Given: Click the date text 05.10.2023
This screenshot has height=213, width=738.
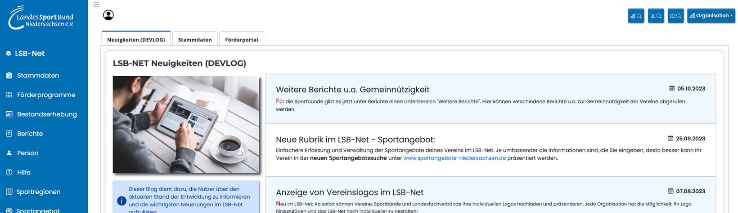Looking at the screenshot, I should coord(691,89).
